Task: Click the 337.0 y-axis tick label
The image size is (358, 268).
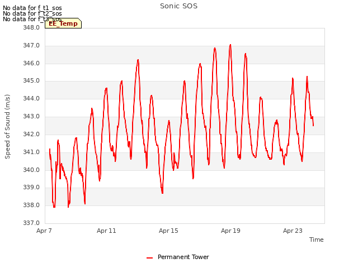Action: (x=31, y=223)
